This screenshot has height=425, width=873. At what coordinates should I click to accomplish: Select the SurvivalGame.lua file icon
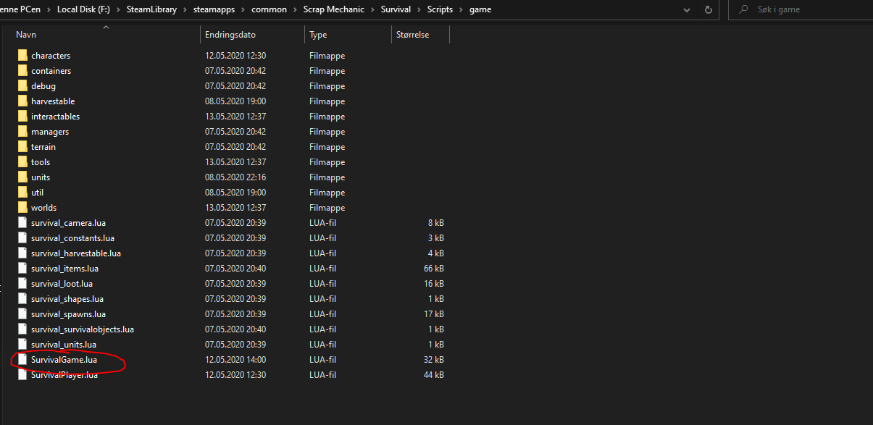[x=22, y=360]
